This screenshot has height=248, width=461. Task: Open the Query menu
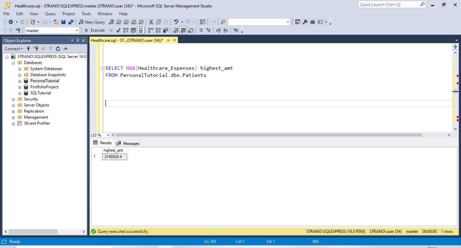coord(50,14)
